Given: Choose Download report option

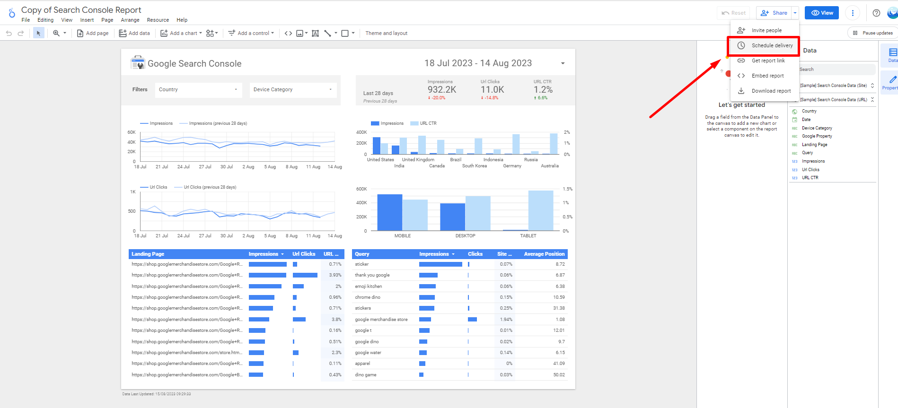Looking at the screenshot, I should click(x=765, y=91).
